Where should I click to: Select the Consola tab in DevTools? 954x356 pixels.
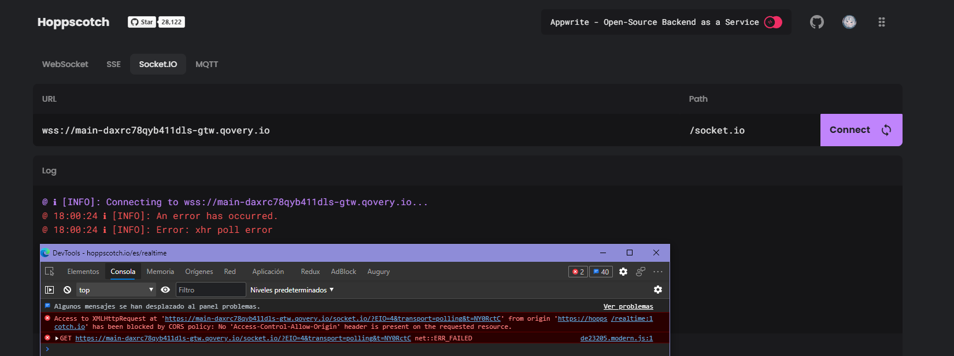click(123, 272)
